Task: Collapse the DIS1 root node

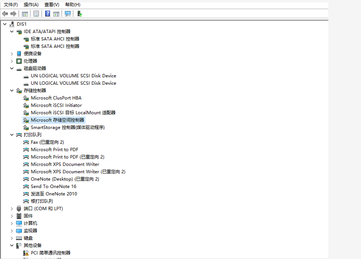Action: (x=5, y=24)
